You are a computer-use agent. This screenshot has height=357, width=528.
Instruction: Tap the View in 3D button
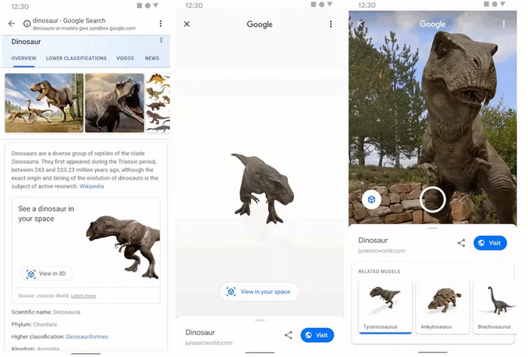[47, 273]
